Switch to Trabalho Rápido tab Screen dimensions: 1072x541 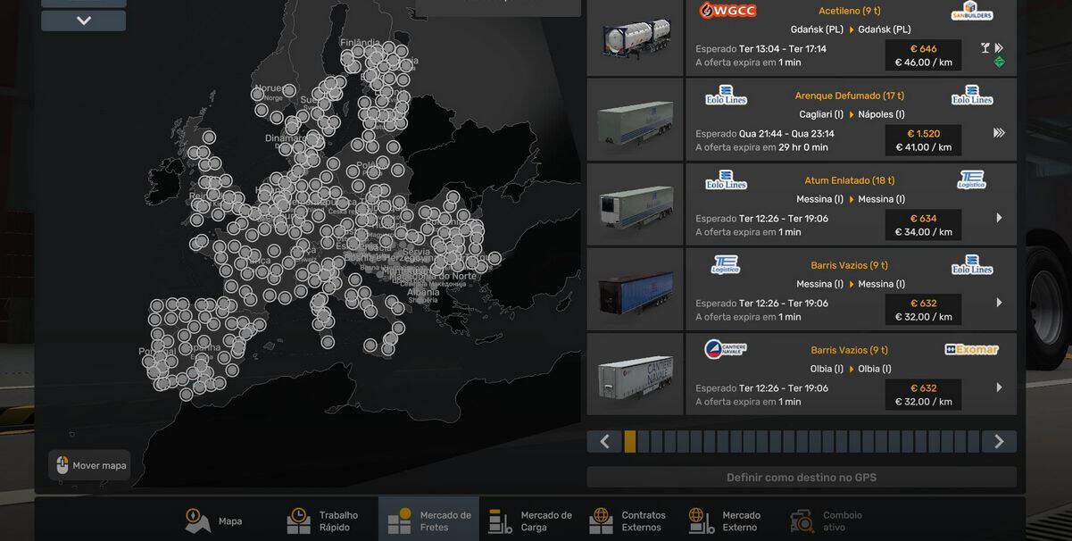tap(299, 520)
